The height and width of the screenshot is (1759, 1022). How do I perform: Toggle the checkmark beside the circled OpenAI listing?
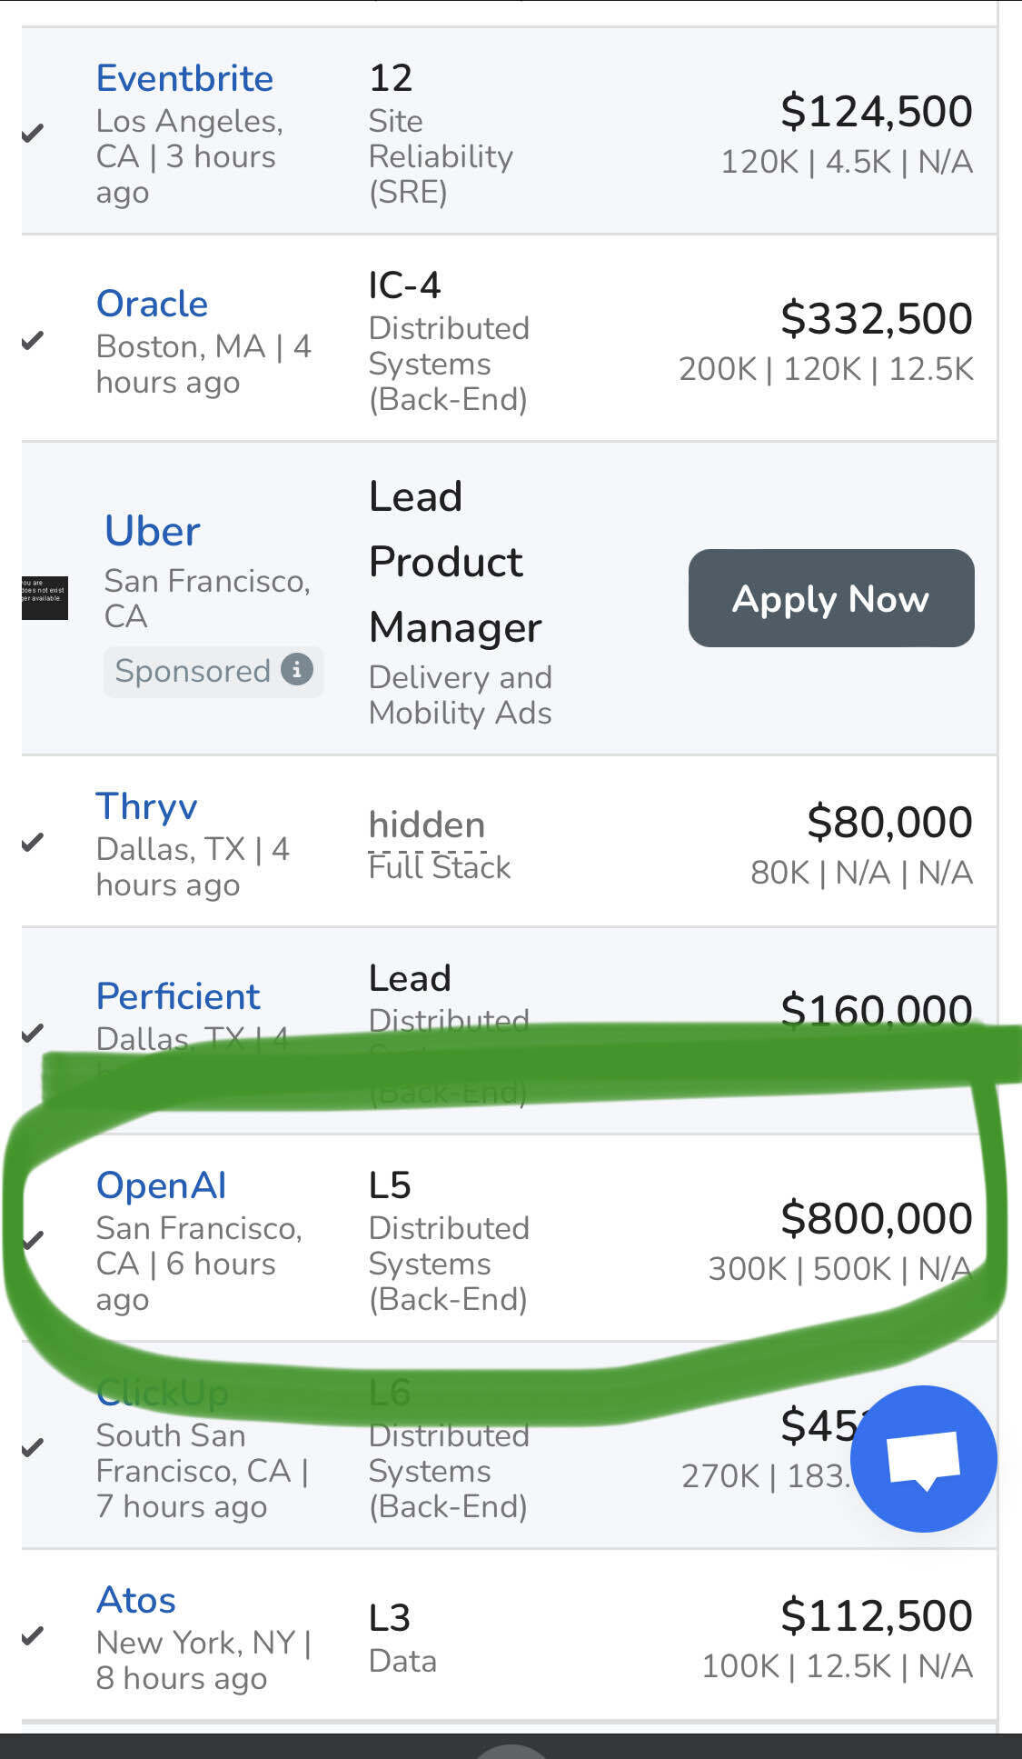tap(35, 1238)
